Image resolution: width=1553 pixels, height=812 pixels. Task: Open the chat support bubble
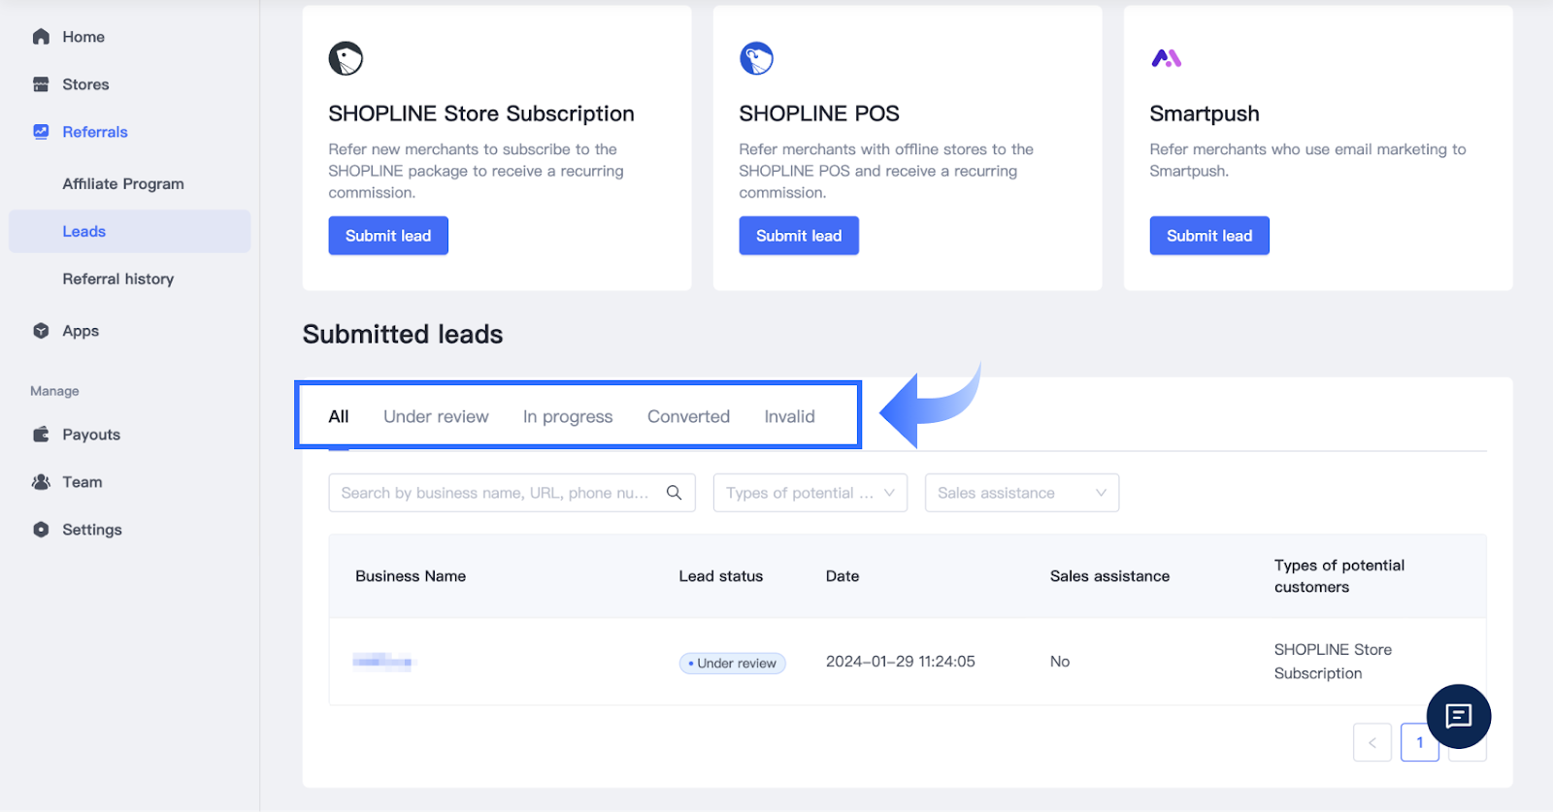click(1458, 716)
